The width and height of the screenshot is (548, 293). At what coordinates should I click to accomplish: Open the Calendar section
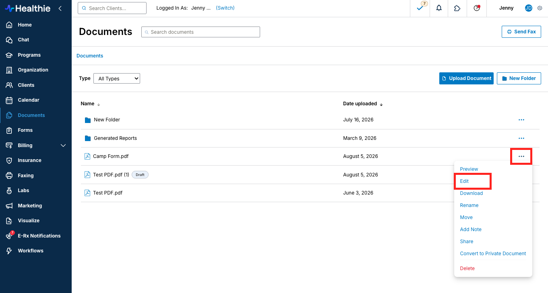[x=28, y=100]
